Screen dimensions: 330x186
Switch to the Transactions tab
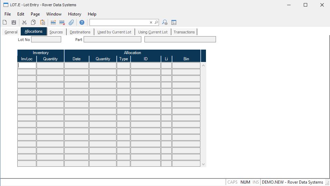(184, 32)
